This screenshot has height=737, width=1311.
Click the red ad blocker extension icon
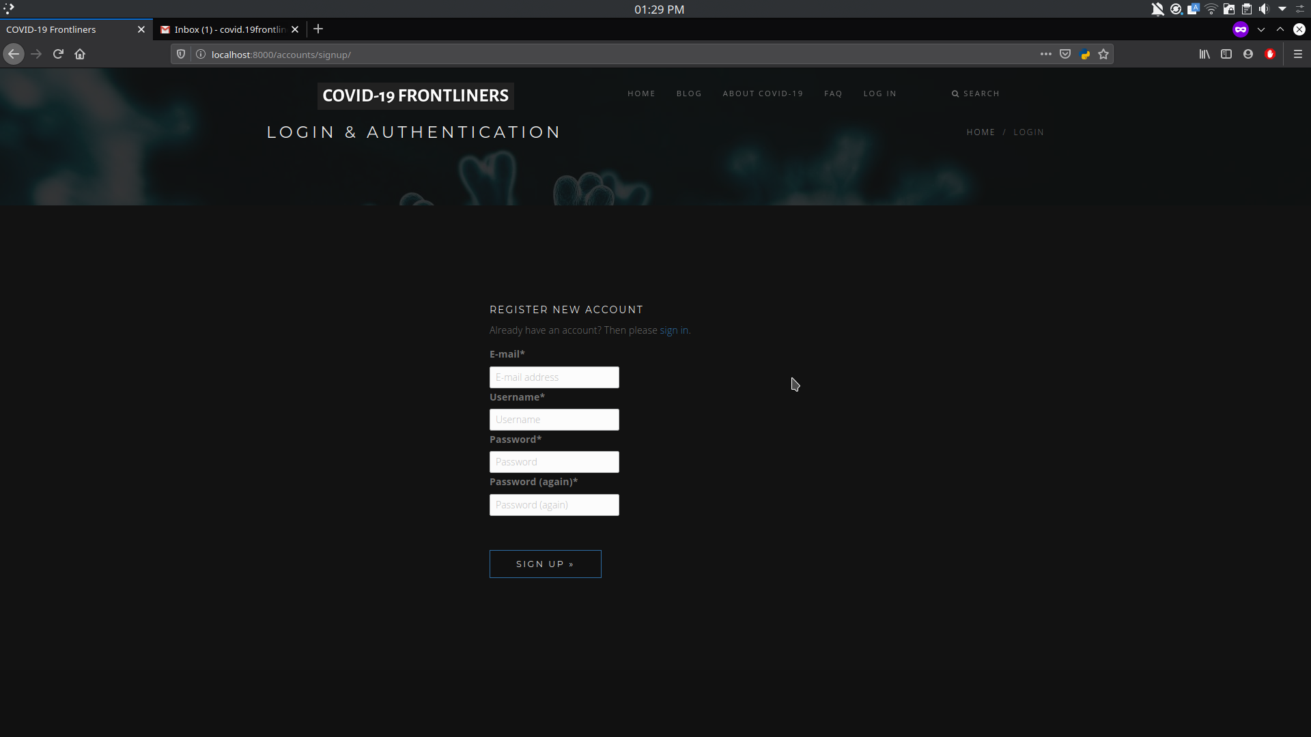coord(1270,55)
